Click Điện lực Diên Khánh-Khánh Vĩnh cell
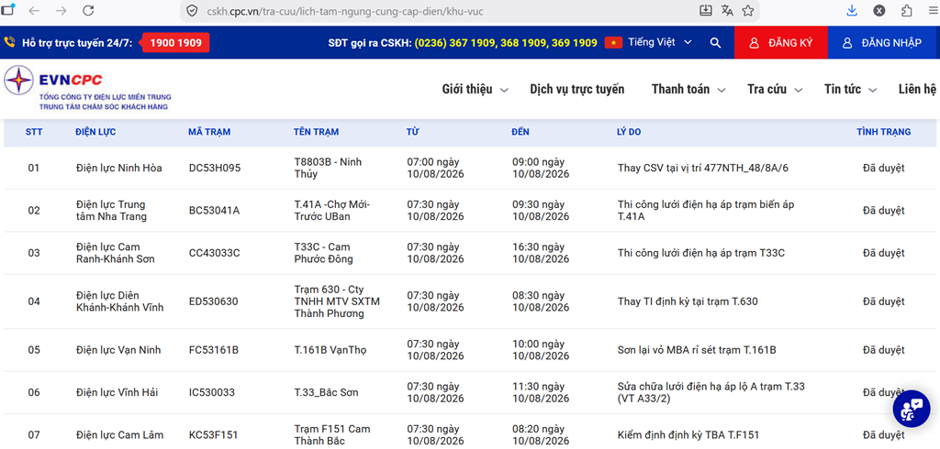The image size is (940, 449). point(120,301)
